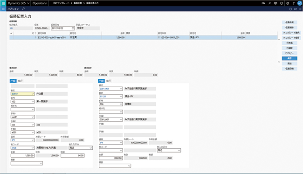Open the aaa dropdown
Viewport: 303px width, 174px height.
coord(33,125)
